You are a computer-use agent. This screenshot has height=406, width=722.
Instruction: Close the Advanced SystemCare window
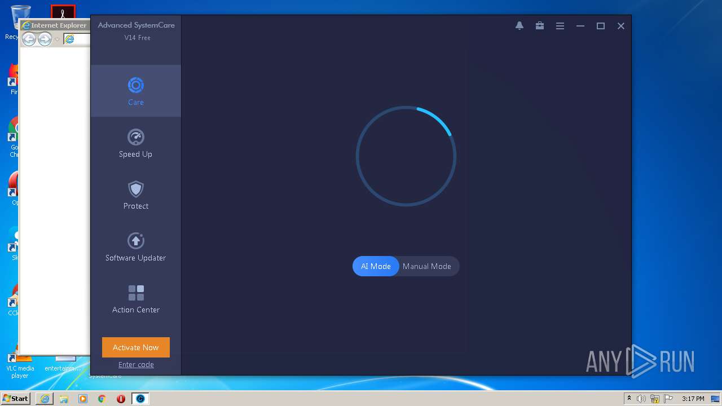click(x=621, y=26)
